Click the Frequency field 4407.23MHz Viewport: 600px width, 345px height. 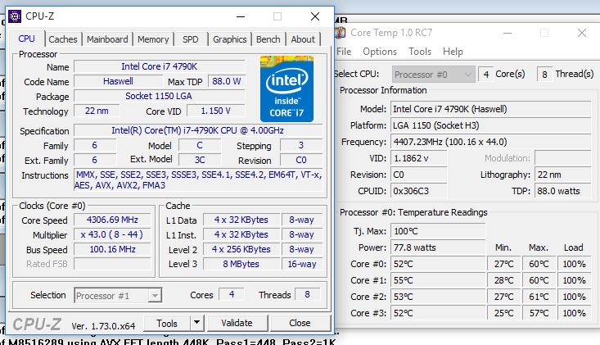490,142
